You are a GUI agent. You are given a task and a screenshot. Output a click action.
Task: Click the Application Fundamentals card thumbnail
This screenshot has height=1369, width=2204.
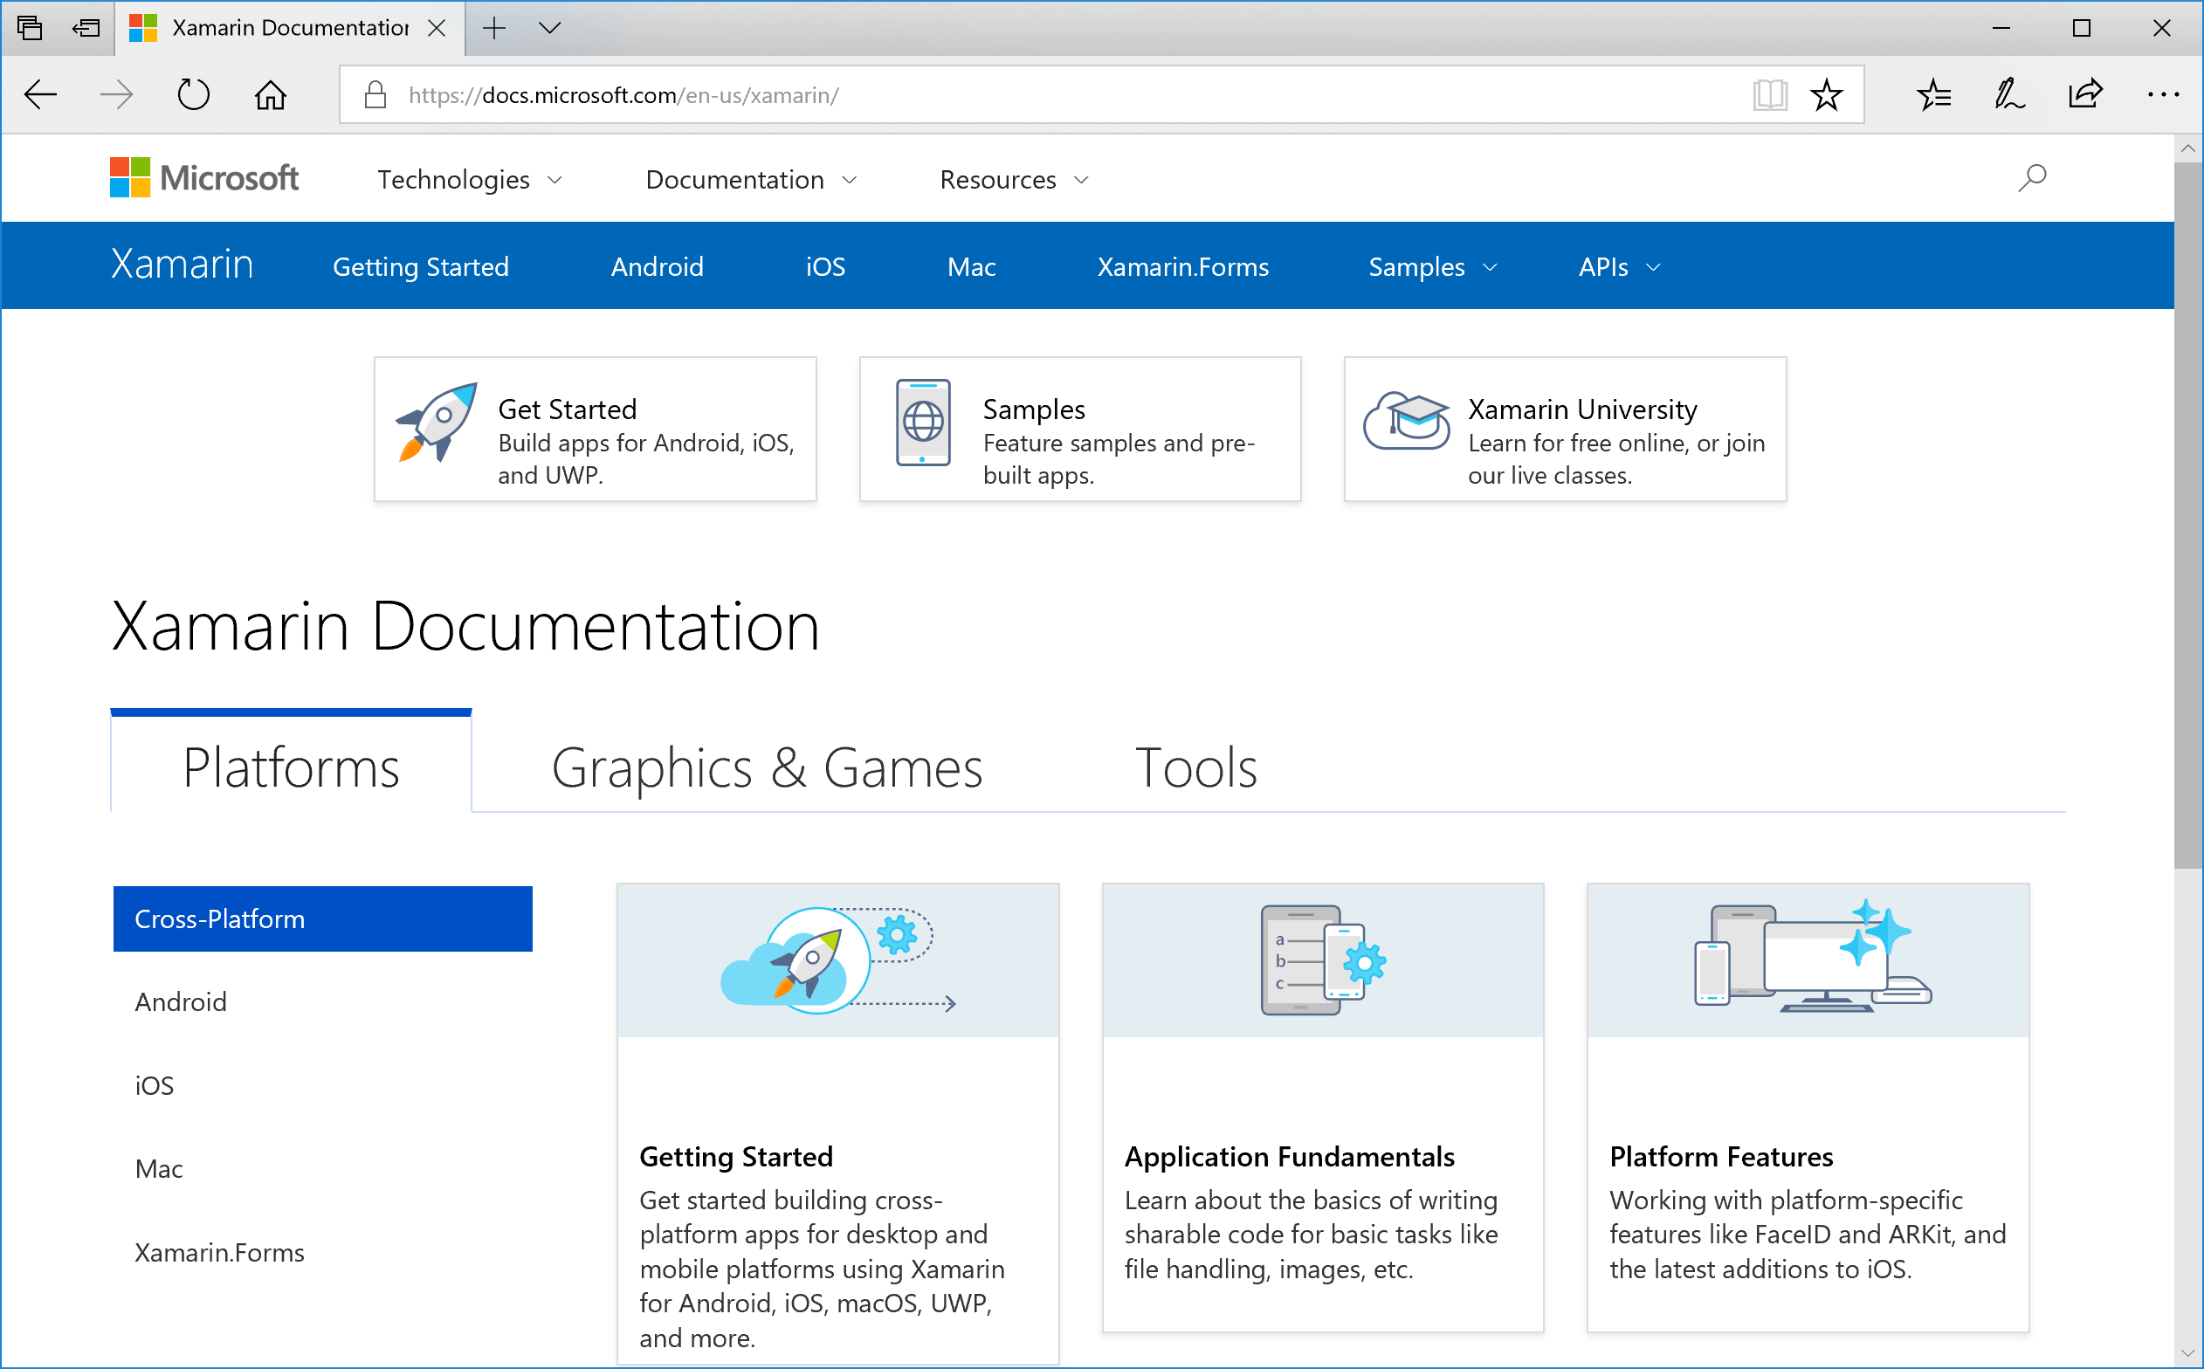point(1322,960)
